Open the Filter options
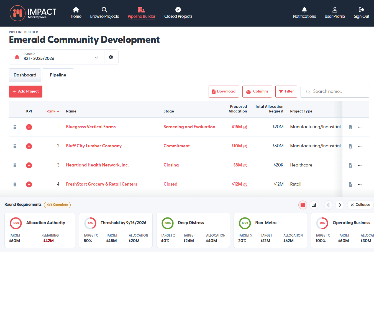The height and width of the screenshot is (318, 374). pyautogui.click(x=286, y=91)
